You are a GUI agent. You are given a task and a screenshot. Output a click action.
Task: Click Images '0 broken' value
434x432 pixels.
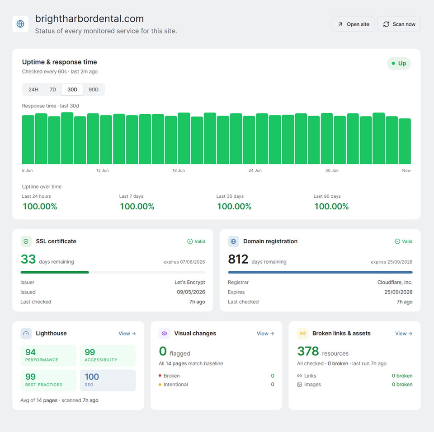coord(402,385)
